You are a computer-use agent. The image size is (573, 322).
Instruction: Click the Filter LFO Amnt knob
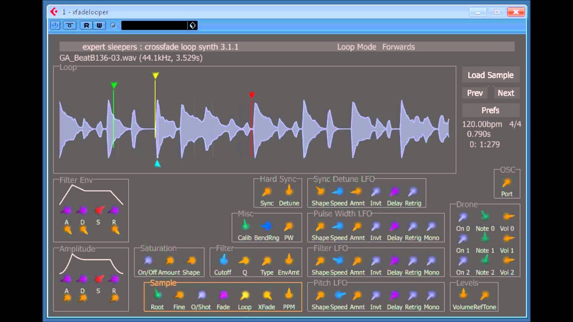coord(357,260)
